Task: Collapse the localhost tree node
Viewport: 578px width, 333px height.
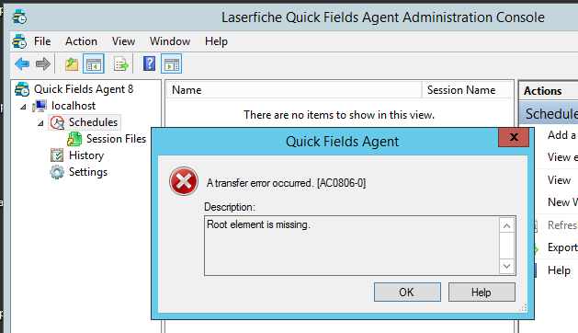Action: point(23,107)
